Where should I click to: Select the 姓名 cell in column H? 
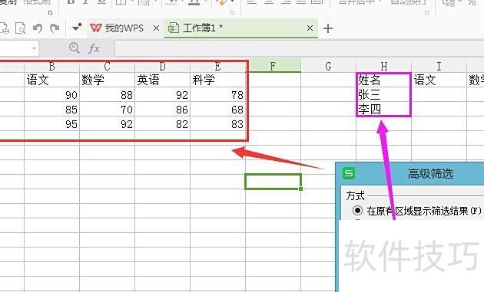pos(383,80)
